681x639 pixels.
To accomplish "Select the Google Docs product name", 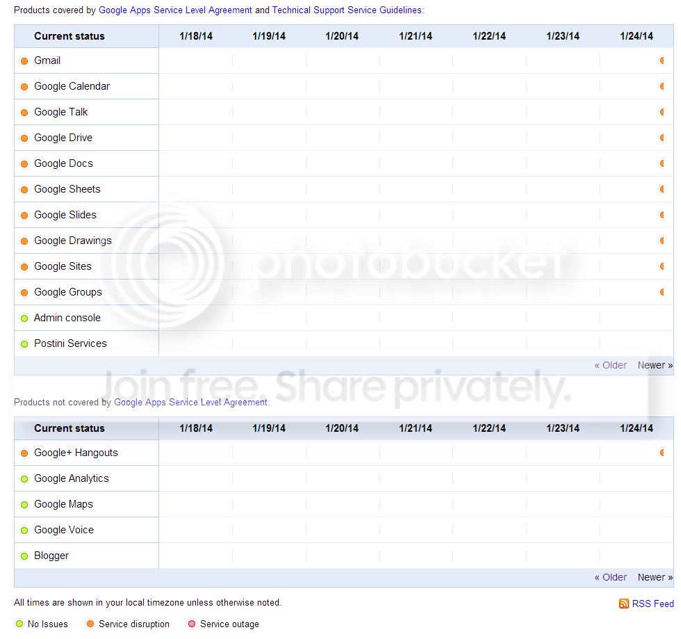I will click(63, 163).
